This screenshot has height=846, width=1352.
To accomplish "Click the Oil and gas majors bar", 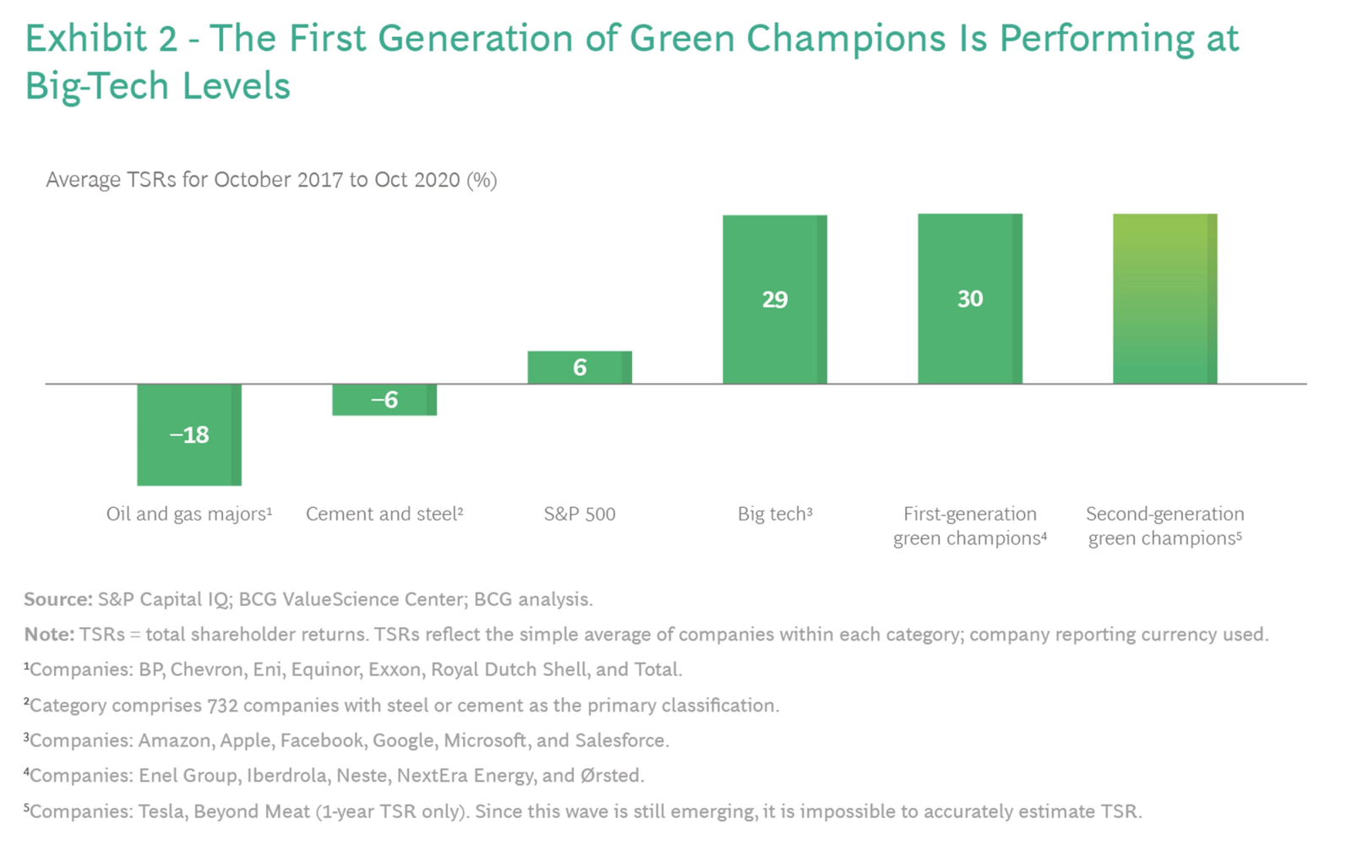I will [x=189, y=434].
